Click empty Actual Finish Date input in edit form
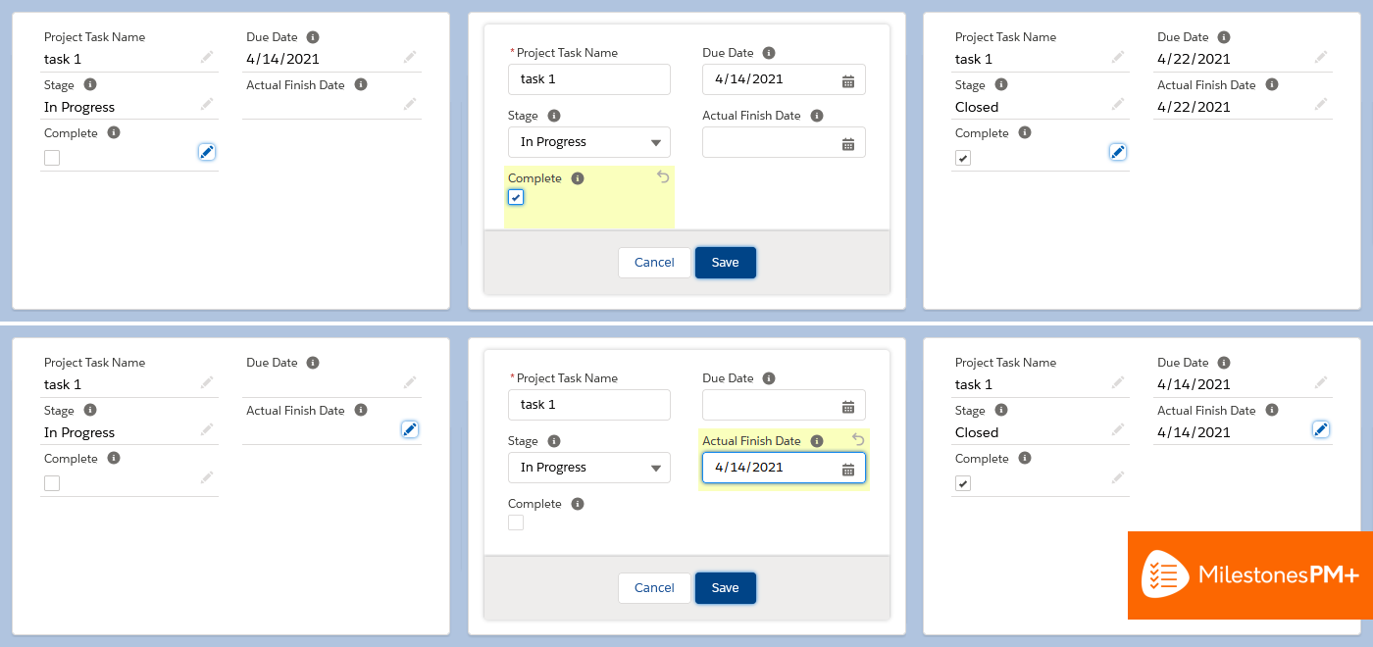Screen dimensions: 1373x647 coord(784,142)
